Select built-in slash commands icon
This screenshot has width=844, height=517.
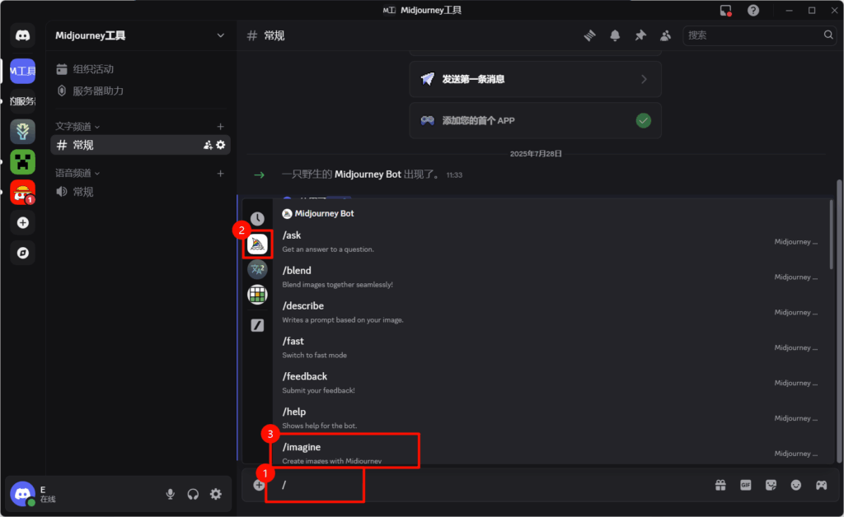(x=257, y=325)
